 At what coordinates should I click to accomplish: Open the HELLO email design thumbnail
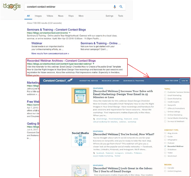pos(80,96)
